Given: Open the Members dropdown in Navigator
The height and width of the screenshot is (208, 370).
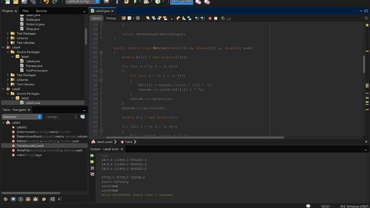Looking at the screenshot, I should 22,117.
